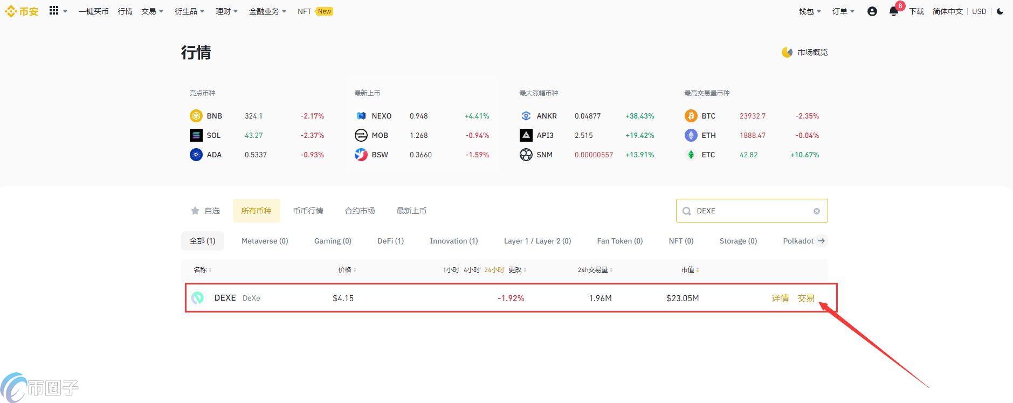Click the ADA coin icon

click(x=196, y=155)
